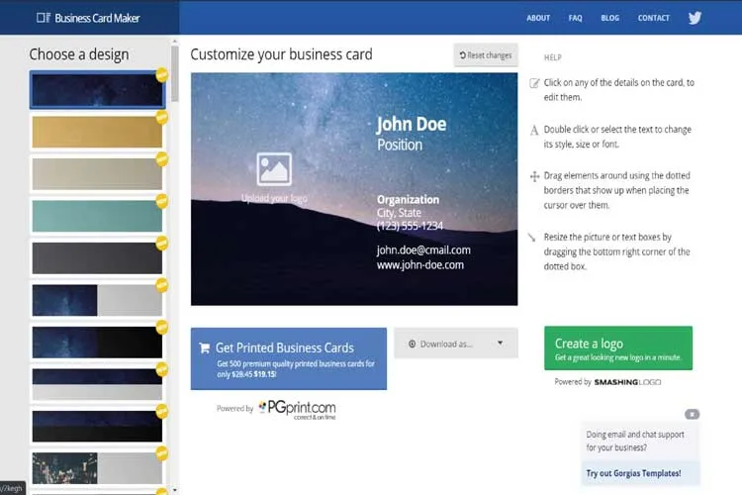
Task: Open the Twitter bird icon link
Action: pyautogui.click(x=695, y=18)
